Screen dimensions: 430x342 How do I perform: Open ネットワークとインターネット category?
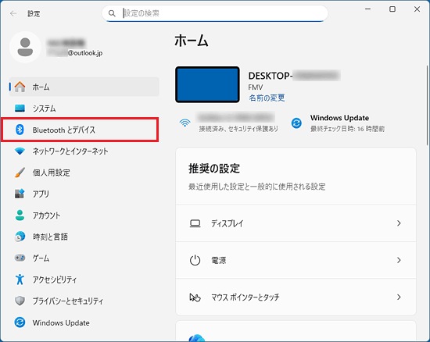coord(84,151)
